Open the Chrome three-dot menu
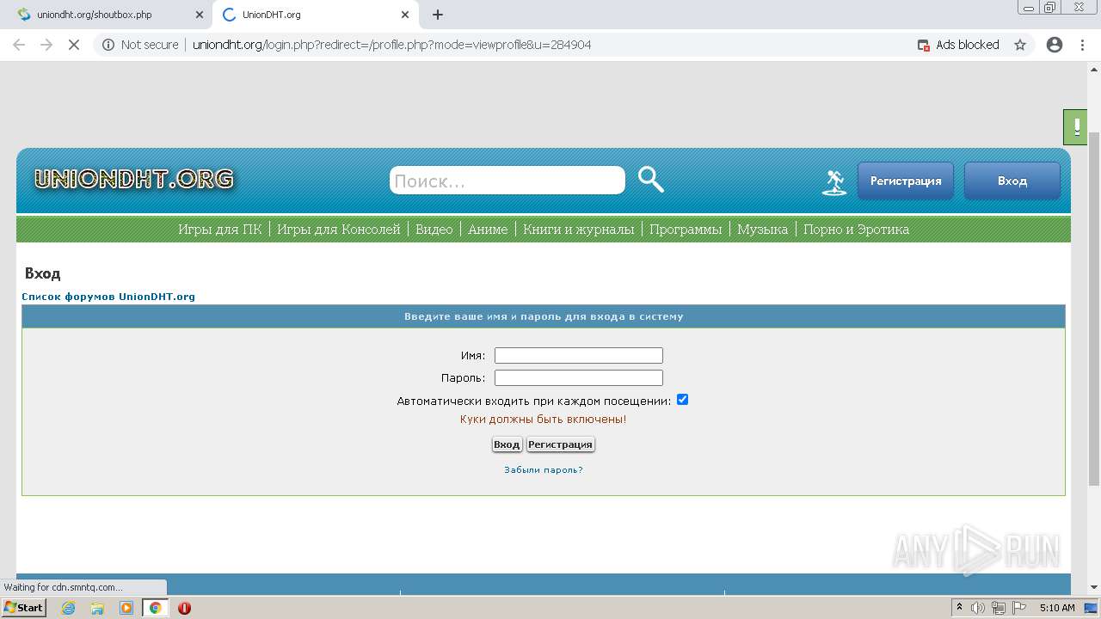1101x619 pixels. pyautogui.click(x=1082, y=45)
